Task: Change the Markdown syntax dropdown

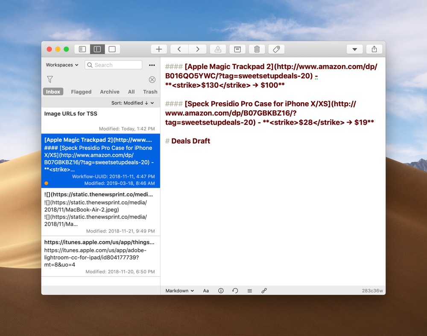Action: pyautogui.click(x=180, y=290)
